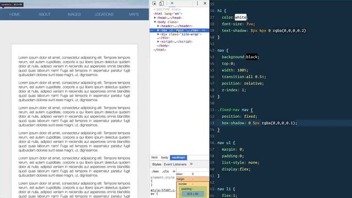Screen dimensions: 352x198
Task: Switch to the Event Listeners tab
Action: point(175,164)
